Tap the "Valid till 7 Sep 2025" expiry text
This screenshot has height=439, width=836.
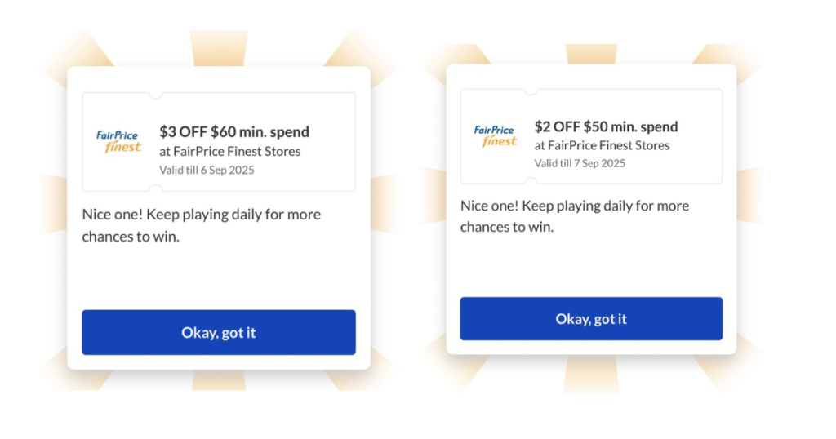[580, 163]
